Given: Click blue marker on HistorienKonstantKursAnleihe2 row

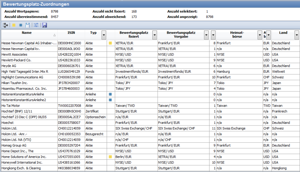Looking at the screenshot, I should [x=110, y=100].
